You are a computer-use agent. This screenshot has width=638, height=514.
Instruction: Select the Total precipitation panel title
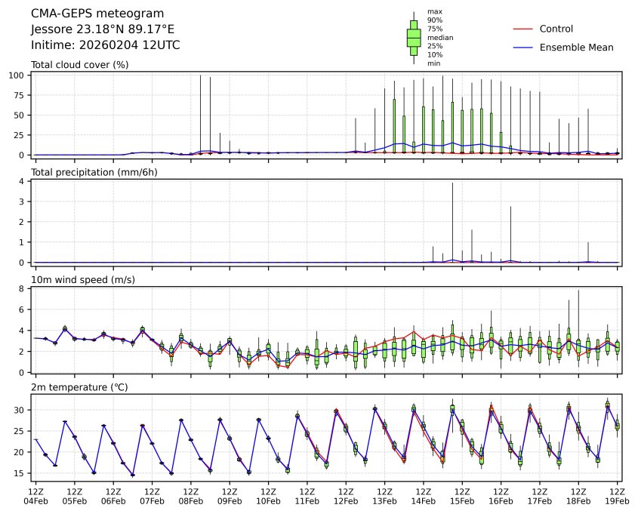pyautogui.click(x=90, y=173)
